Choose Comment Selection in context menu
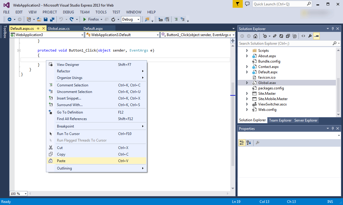Screen dimensions: 343x205 coord(96,85)
